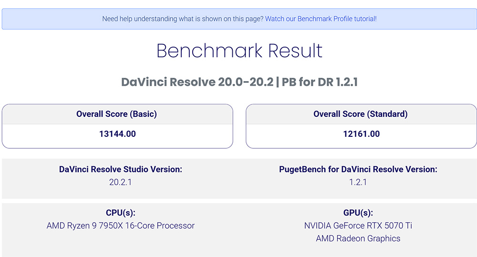Screen dimensions: 477x257
Task: Click the 'CPU(s):' label
Action: 121,213
